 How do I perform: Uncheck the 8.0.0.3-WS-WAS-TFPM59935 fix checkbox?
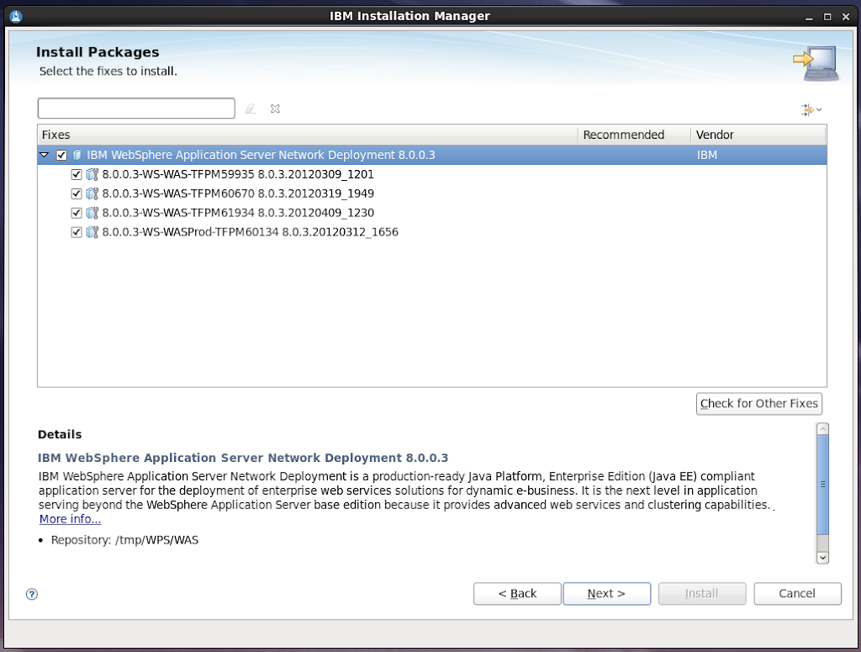pyautogui.click(x=77, y=175)
